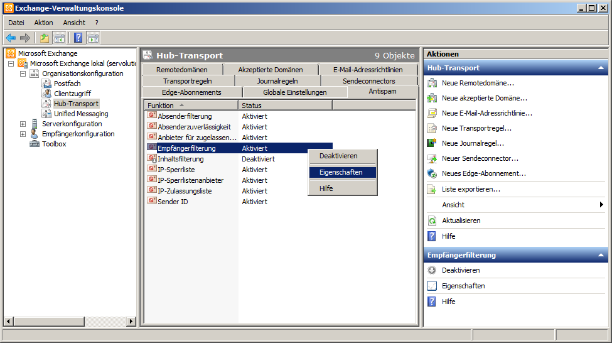
Task: Select the IP-Zulassungsliste row
Action: coord(239,190)
